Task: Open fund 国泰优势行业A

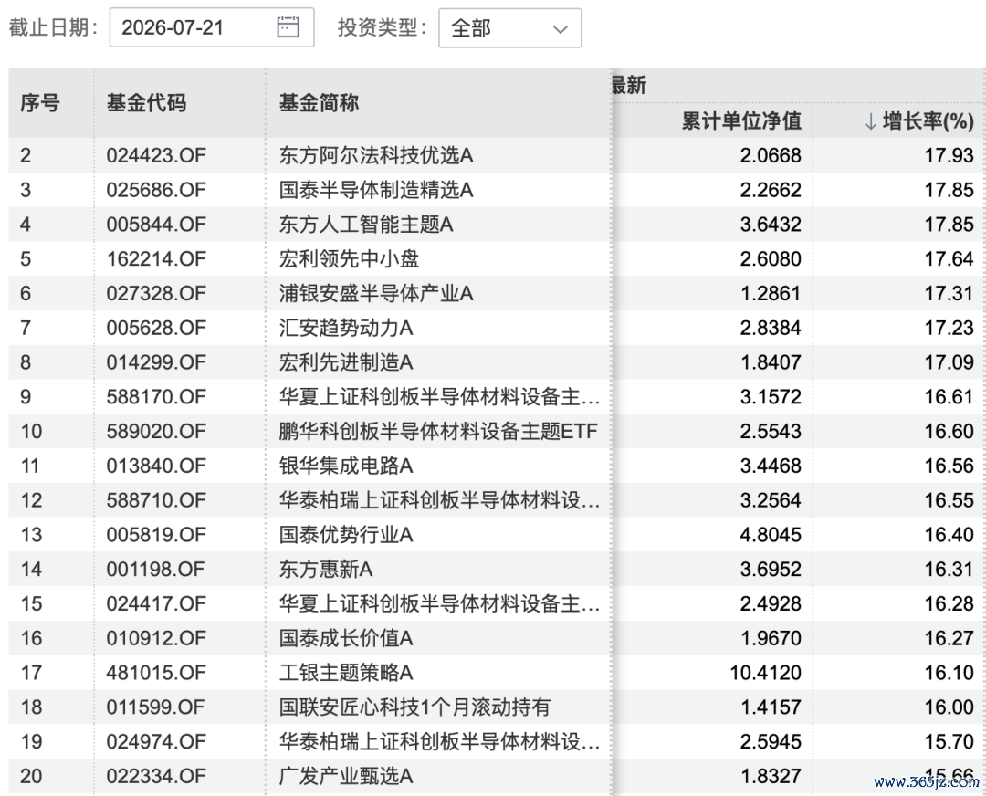Action: 346,536
